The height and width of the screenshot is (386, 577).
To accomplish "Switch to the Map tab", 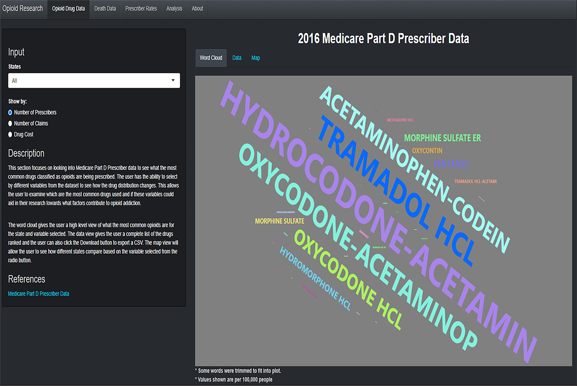I will click(255, 58).
